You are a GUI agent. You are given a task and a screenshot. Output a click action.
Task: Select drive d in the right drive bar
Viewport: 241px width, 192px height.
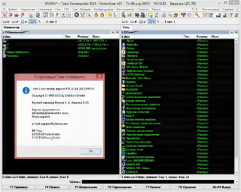[x=133, y=22]
